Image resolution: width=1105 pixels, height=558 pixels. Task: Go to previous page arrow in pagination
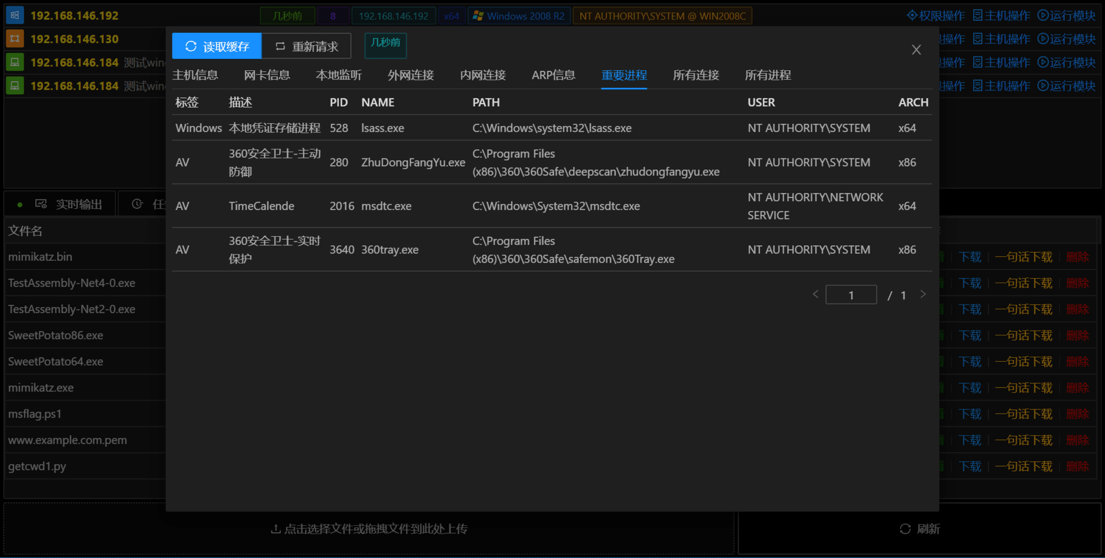tap(816, 294)
